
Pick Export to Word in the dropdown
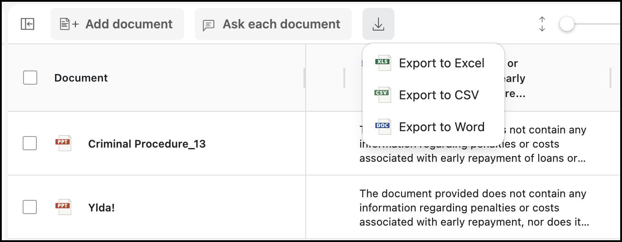(x=441, y=127)
